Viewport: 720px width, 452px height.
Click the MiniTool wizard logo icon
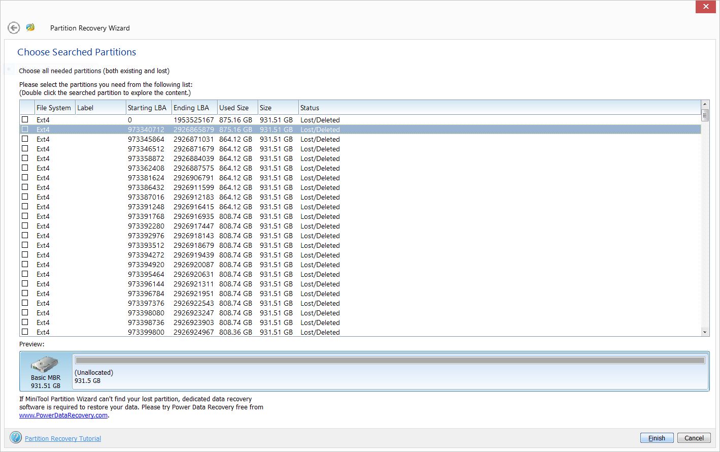(x=30, y=27)
